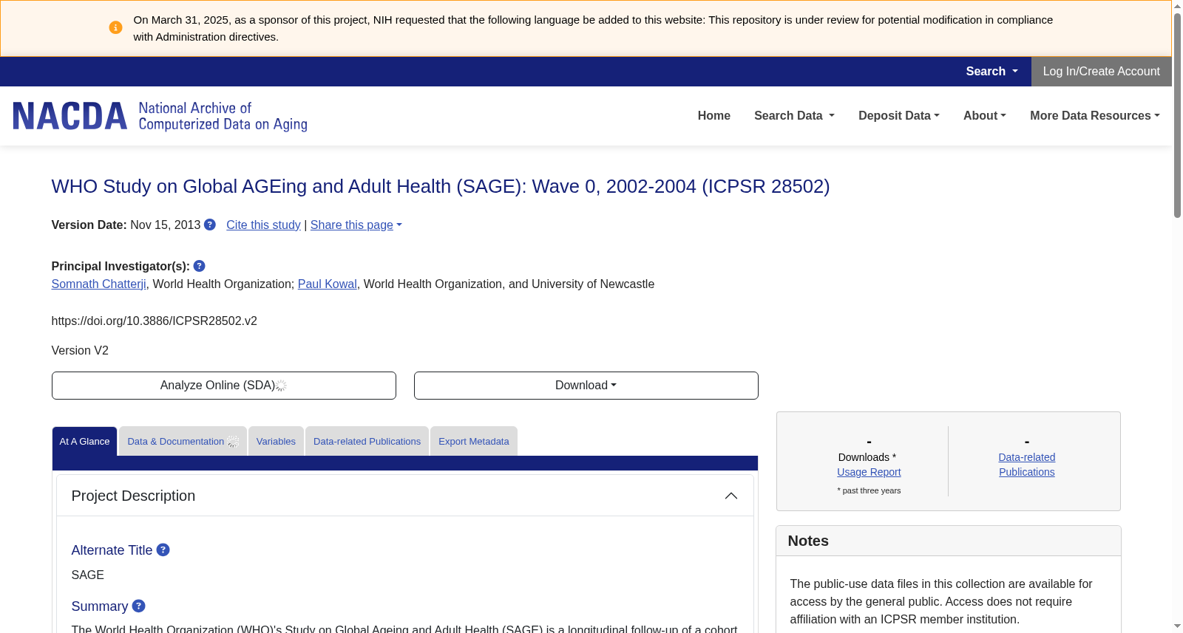Click the Project Description heading
The image size is (1183, 633).
pos(133,496)
